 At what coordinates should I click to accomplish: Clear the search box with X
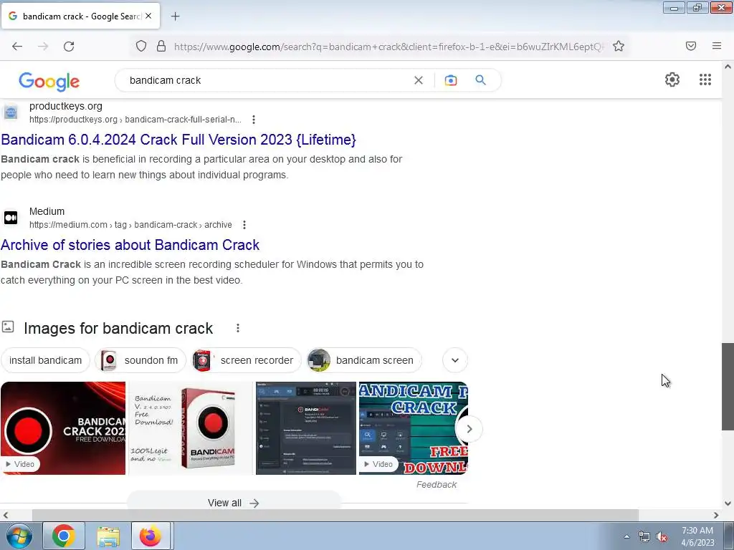419,80
